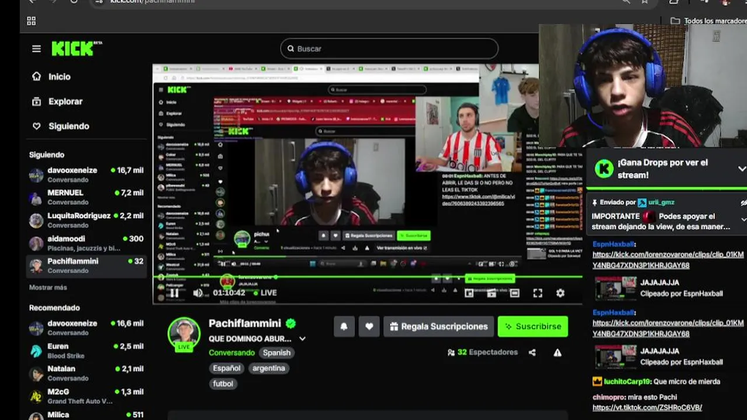Click urii_gmz username in pinned message
Screen dimensions: 747x420
coord(661,202)
